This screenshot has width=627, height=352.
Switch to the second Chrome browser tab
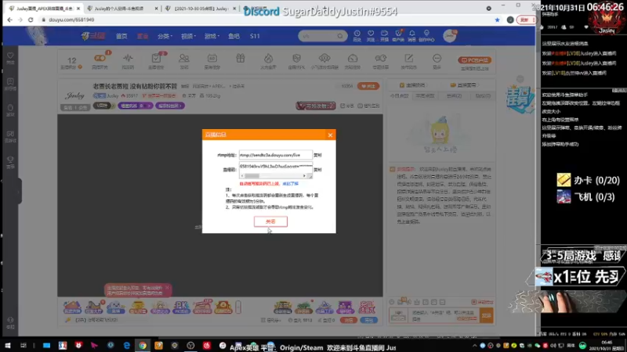click(x=122, y=9)
